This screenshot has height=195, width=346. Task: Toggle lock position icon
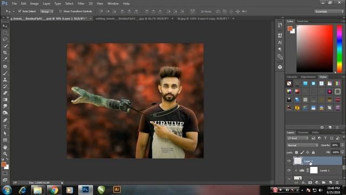point(308,152)
